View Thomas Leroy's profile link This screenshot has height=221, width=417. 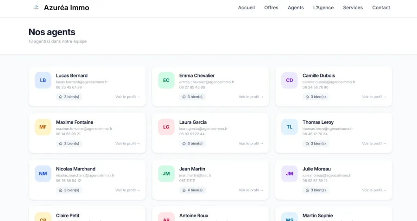pyautogui.click(x=374, y=143)
